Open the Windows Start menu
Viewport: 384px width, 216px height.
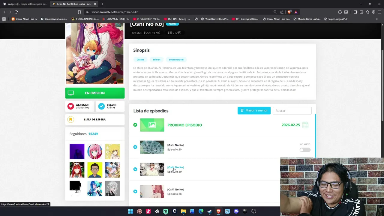point(130,211)
